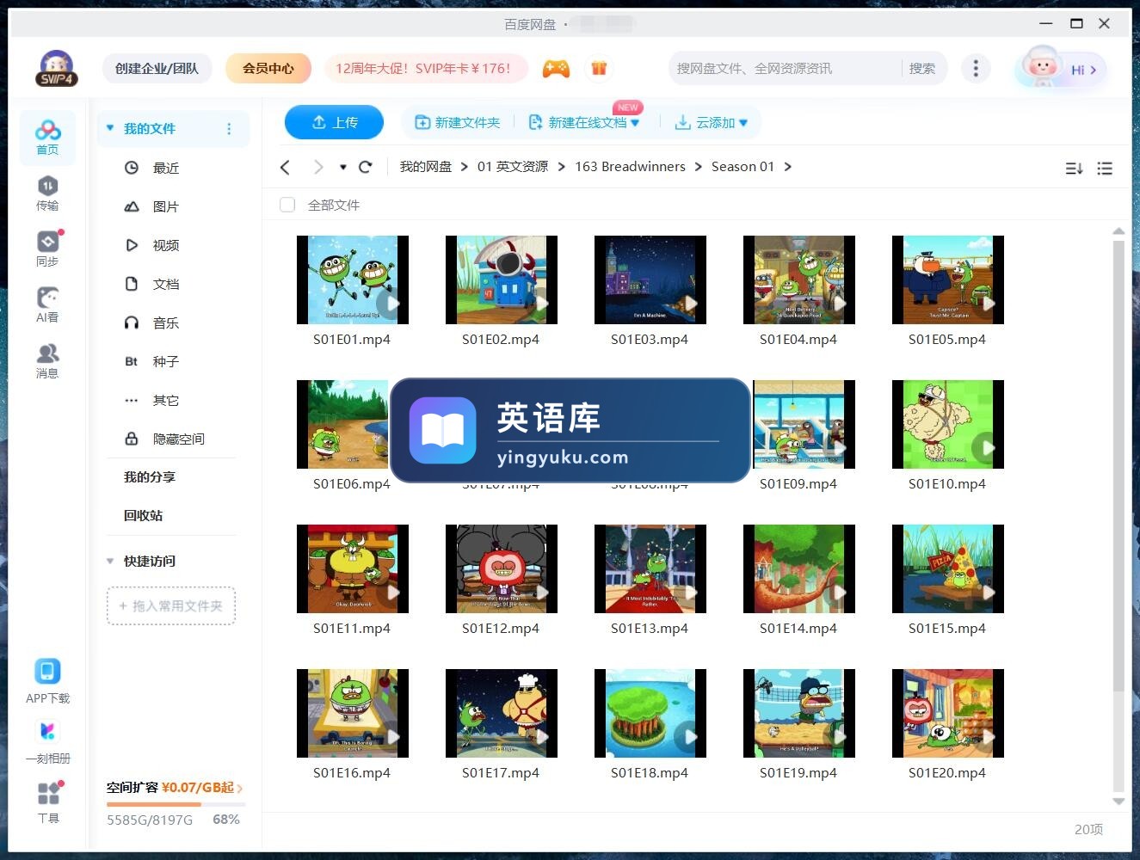Open 回收站 recycle bin

[x=143, y=515]
